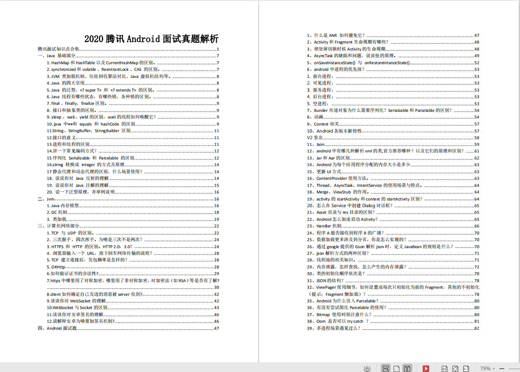Go to '5. OKHttp' entry
This screenshot has width=520, height=372.
point(133,267)
